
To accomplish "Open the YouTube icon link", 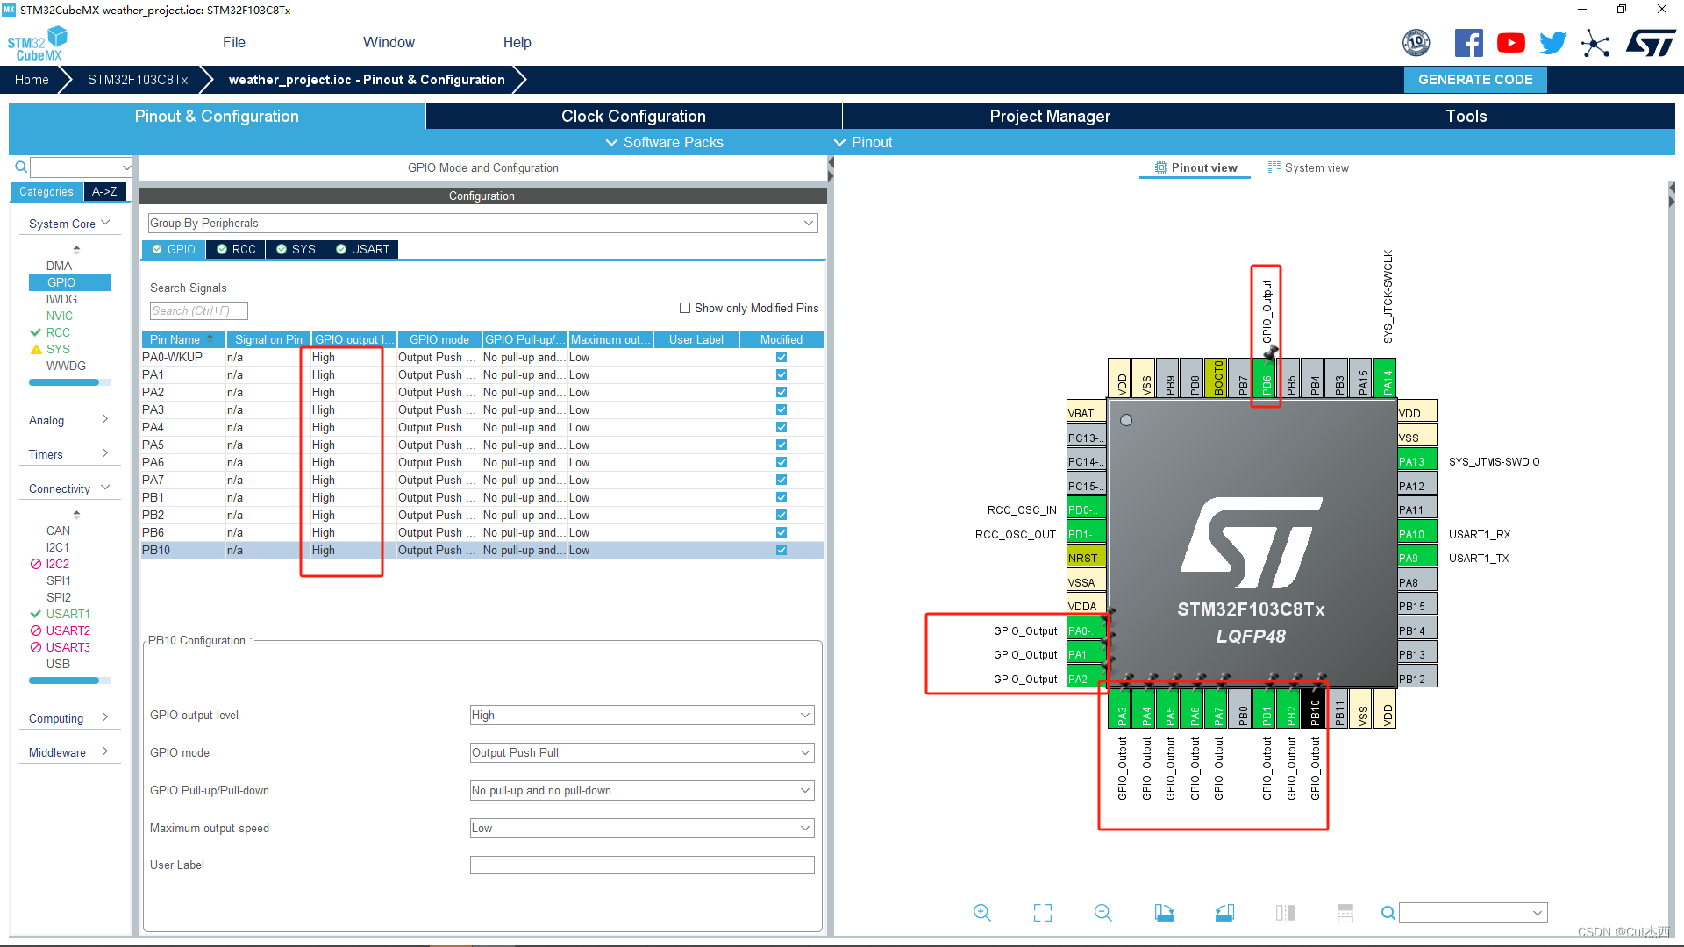I will tap(1510, 43).
